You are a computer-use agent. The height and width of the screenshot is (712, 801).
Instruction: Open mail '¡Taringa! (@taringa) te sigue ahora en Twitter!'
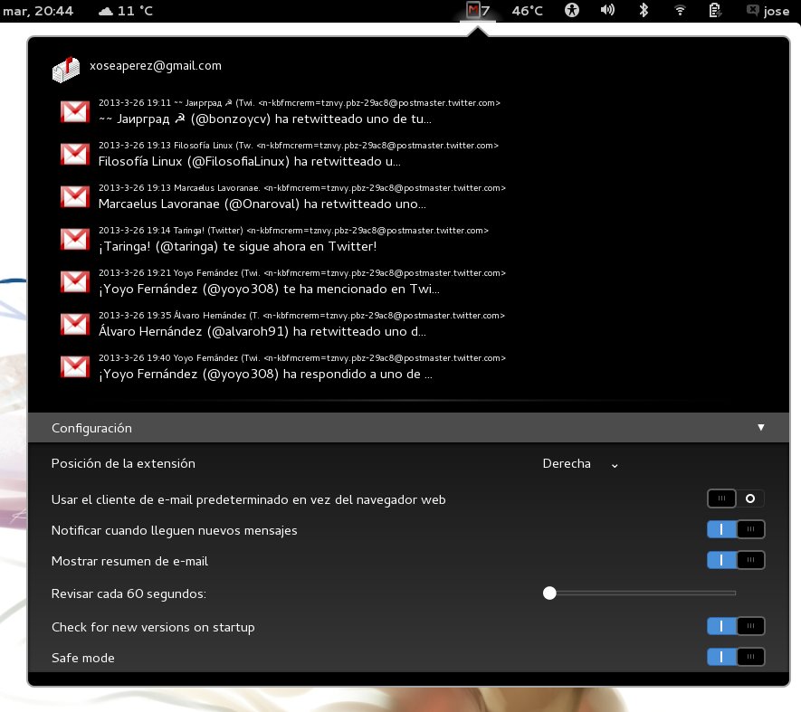point(237,247)
